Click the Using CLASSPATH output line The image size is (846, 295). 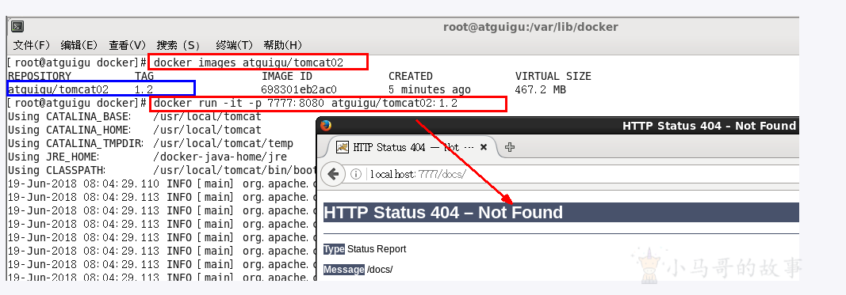[x=161, y=170]
